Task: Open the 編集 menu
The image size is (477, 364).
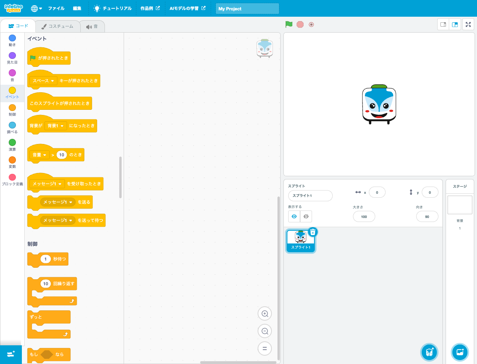Action: pos(77,8)
